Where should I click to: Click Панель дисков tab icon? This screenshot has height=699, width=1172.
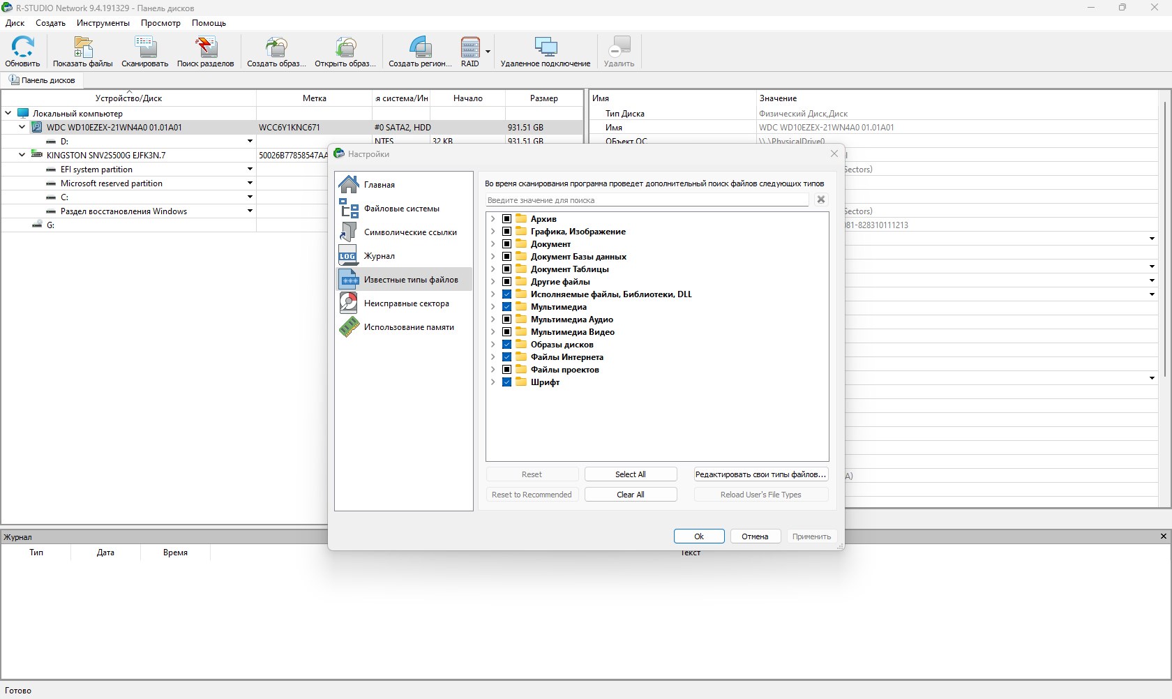tap(14, 80)
